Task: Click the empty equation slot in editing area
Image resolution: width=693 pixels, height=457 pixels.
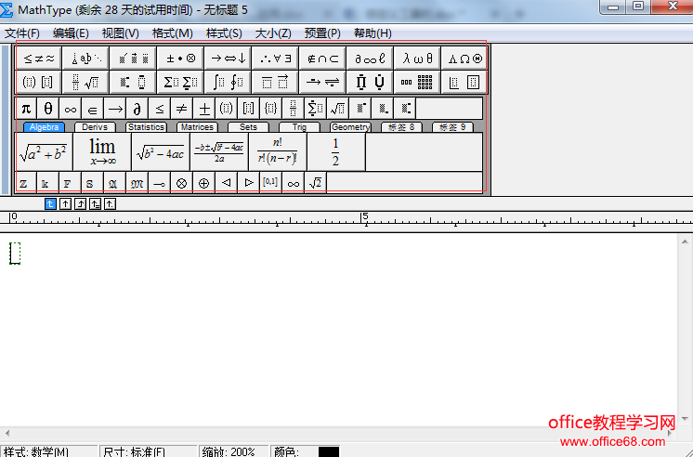Action: pos(15,254)
